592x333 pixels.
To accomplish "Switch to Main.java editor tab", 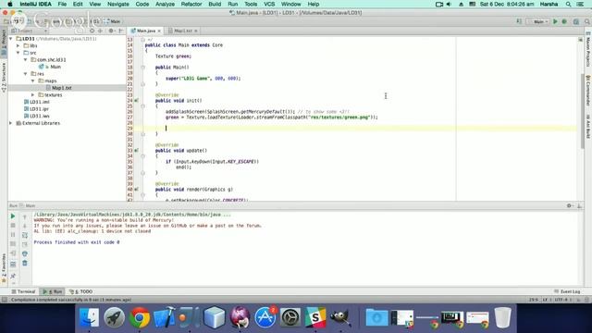I will pos(146,31).
